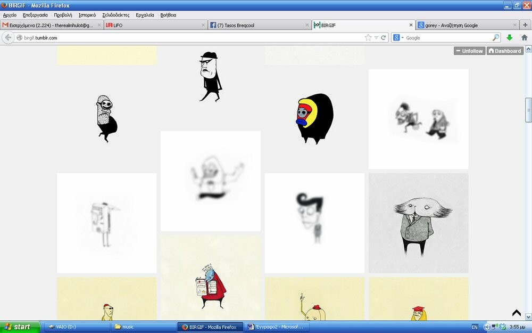Viewport: 532px width, 333px height.
Task: Switch to the Tasos Breqcool Facebook tab
Action: click(x=259, y=25)
